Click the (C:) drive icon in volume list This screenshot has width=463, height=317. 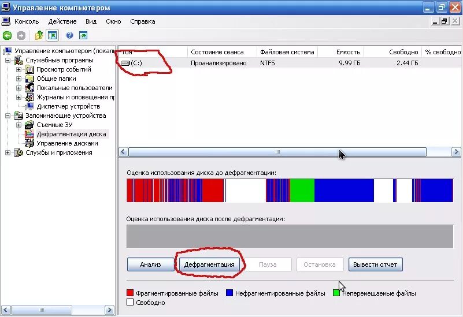(x=125, y=63)
